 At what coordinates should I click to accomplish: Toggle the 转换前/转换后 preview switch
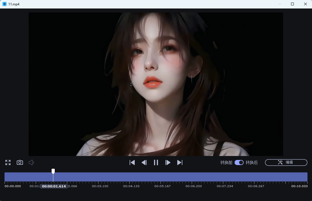coord(239,162)
